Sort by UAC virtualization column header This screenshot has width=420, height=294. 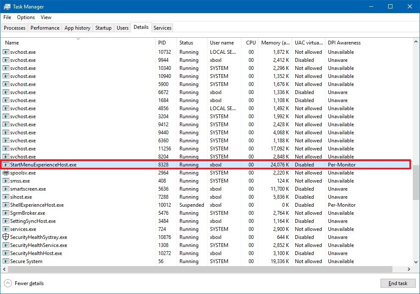coord(308,42)
